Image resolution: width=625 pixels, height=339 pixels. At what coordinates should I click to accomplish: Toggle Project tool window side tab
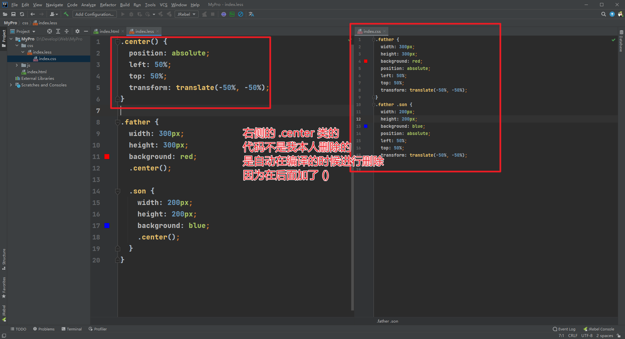4,38
